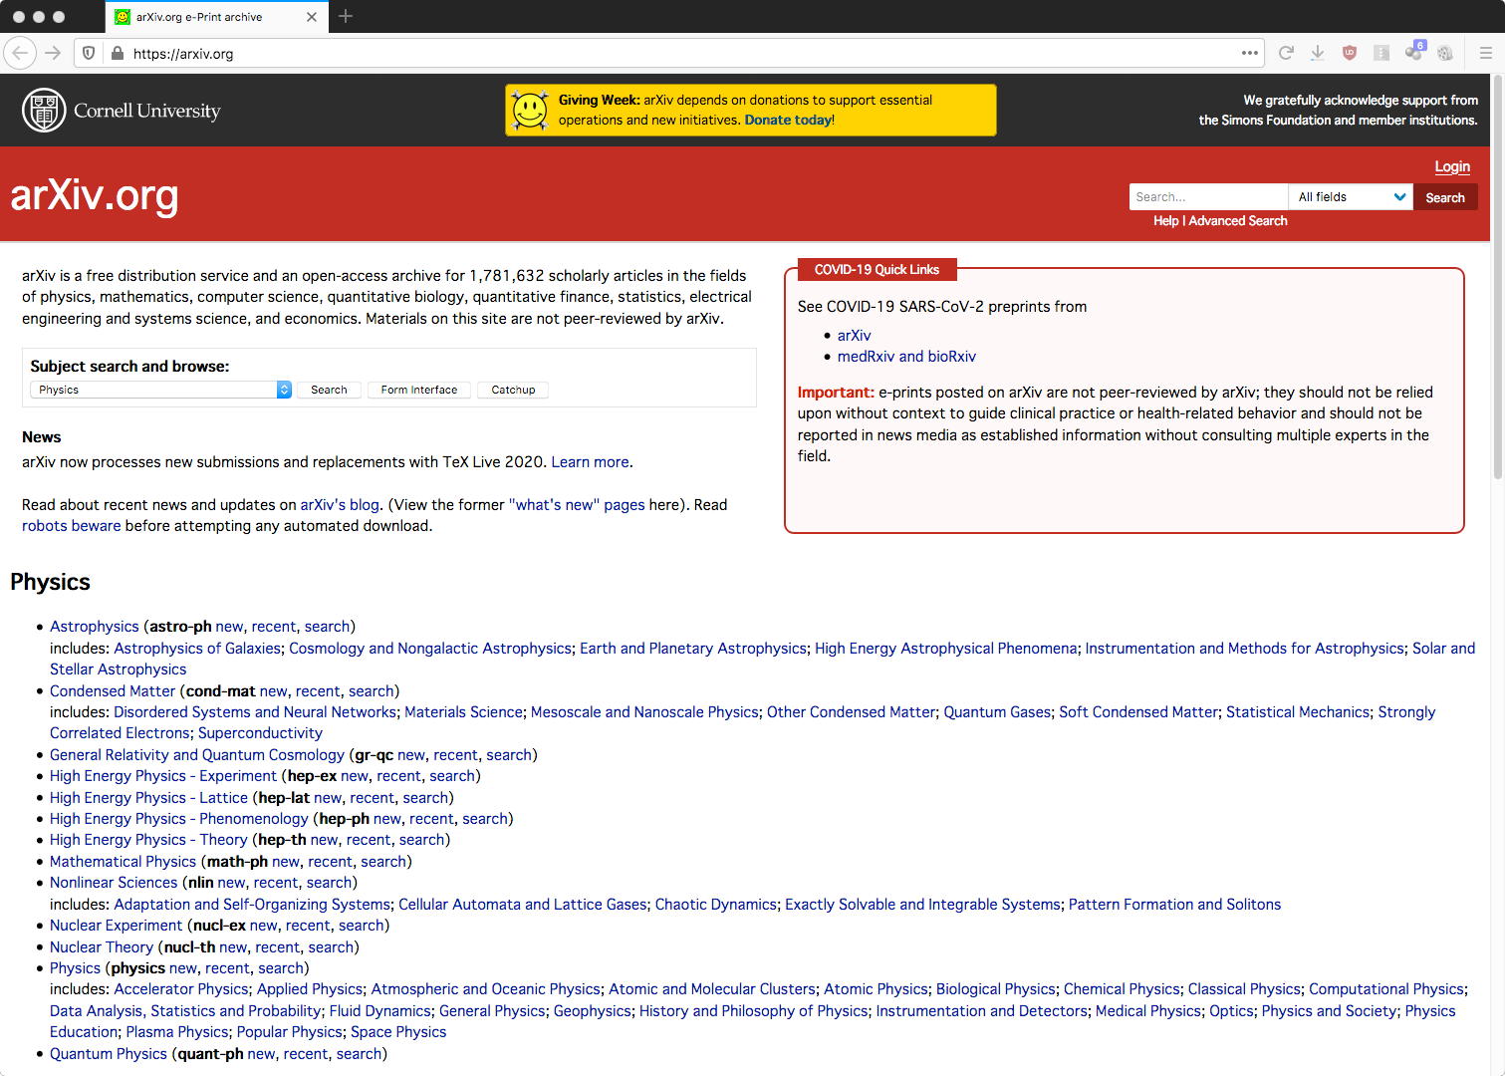Open a new browser tab
Viewport: 1505px width, 1076px height.
tap(346, 16)
